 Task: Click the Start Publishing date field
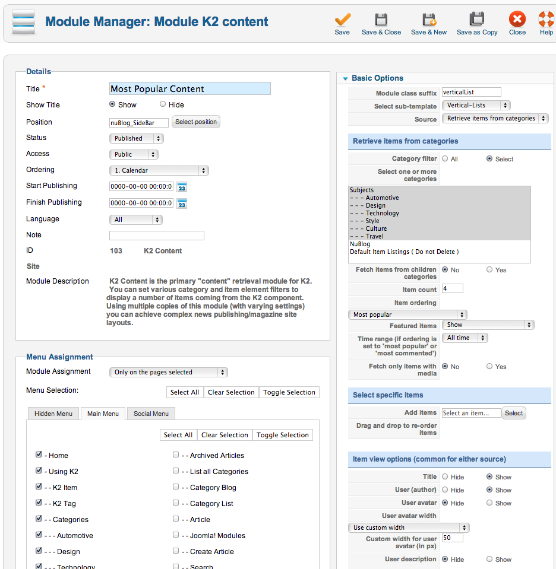coord(141,186)
